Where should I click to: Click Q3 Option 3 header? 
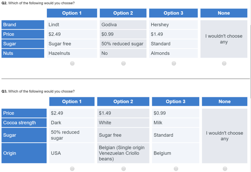click(x=175, y=101)
